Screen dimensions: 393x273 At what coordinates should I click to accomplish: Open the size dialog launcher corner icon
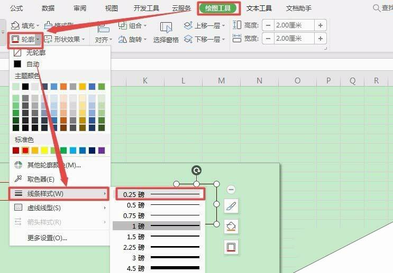[326, 48]
